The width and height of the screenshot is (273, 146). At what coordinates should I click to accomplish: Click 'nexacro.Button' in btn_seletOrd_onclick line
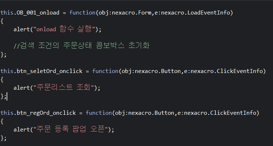(x=158, y=71)
